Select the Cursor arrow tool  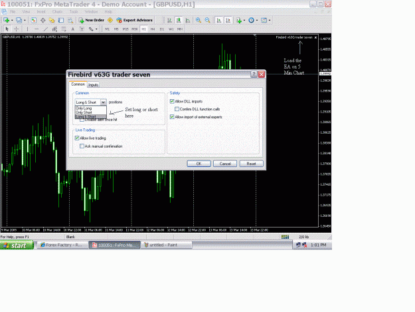(x=7, y=29)
